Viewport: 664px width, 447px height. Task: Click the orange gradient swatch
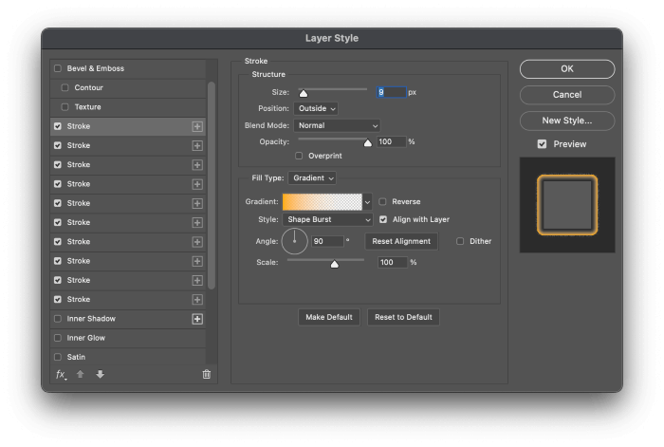322,201
